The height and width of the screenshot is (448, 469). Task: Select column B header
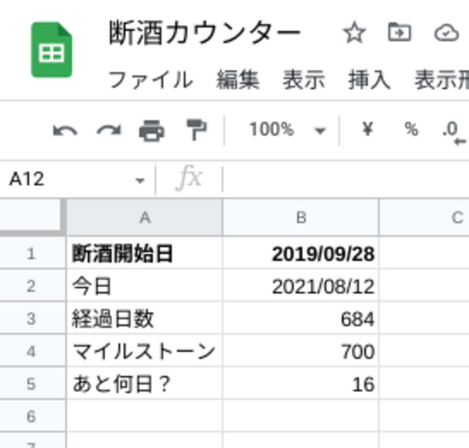coord(301,218)
